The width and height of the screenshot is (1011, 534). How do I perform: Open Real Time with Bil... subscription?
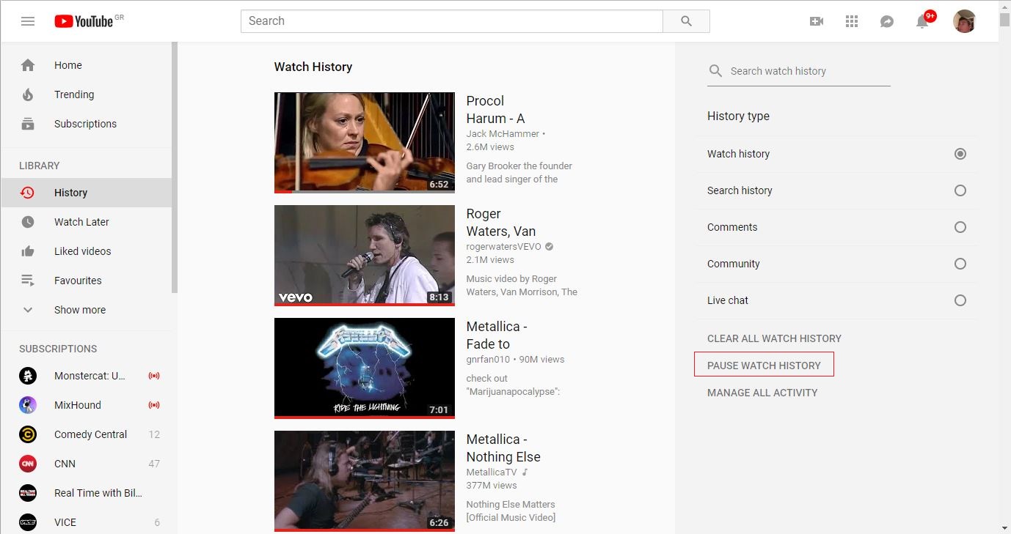point(86,493)
